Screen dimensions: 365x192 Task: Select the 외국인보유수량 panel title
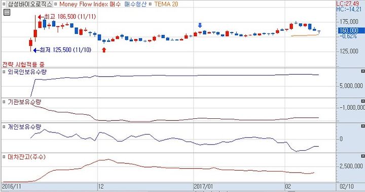tap(27, 72)
